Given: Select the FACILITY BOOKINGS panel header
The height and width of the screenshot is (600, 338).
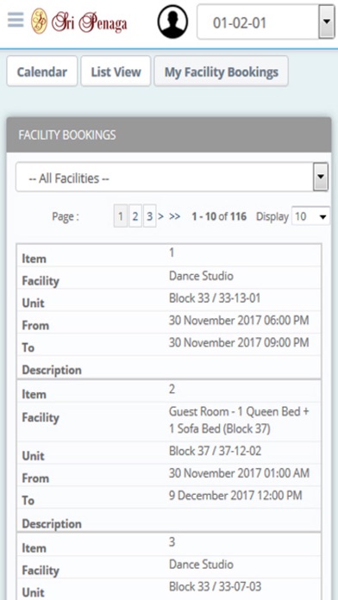Looking at the screenshot, I should click(169, 134).
